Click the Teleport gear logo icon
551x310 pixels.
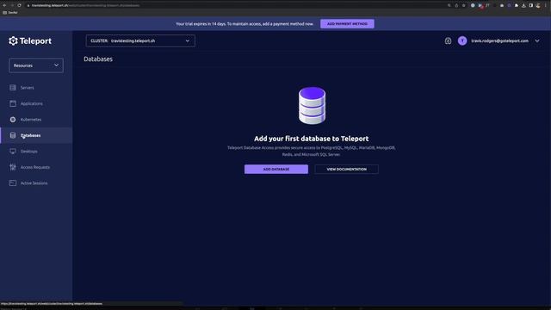pyautogui.click(x=13, y=40)
